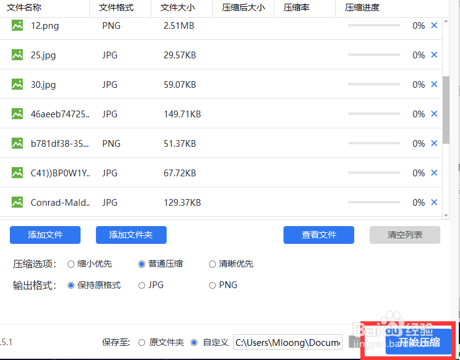Click the 文件格式 column header

pos(116,7)
